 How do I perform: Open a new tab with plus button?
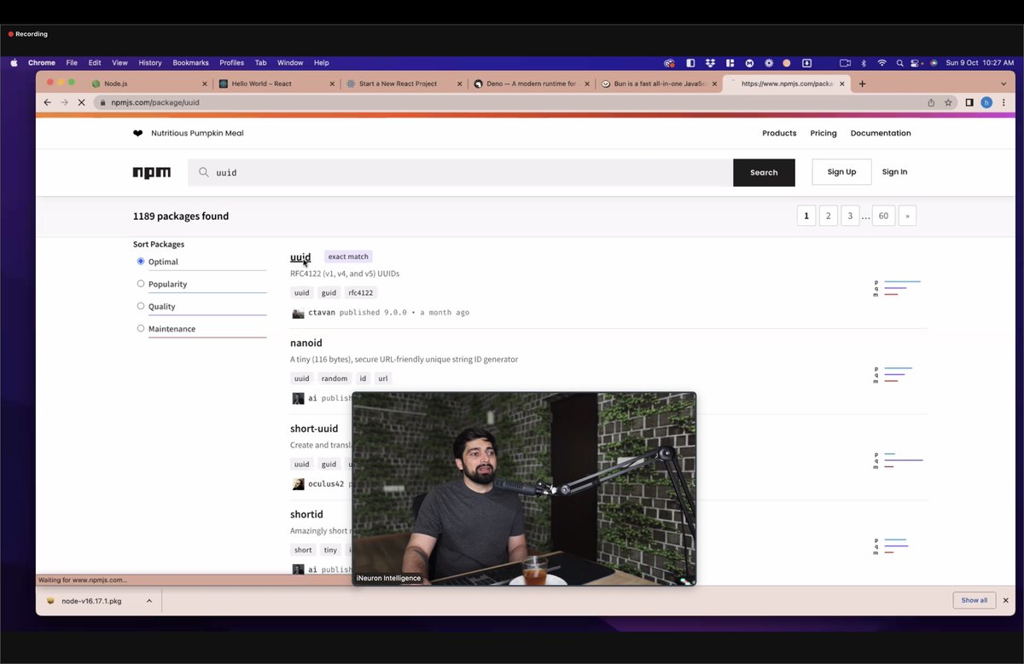(x=863, y=84)
